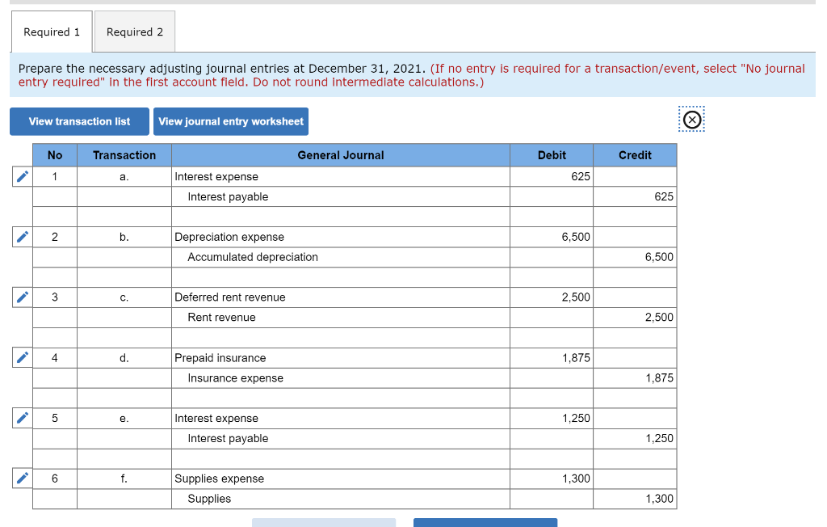This screenshot has width=827, height=527.
Task: Edit journal entry 1 with pencil icon
Action: point(22,176)
